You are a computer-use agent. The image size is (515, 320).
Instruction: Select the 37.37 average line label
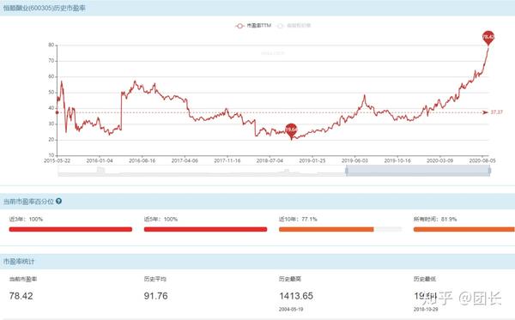coord(497,112)
